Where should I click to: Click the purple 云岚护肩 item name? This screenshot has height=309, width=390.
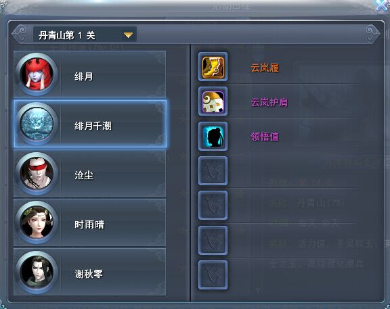(269, 102)
